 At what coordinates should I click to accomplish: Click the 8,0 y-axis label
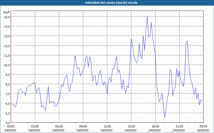pos(8,84)
